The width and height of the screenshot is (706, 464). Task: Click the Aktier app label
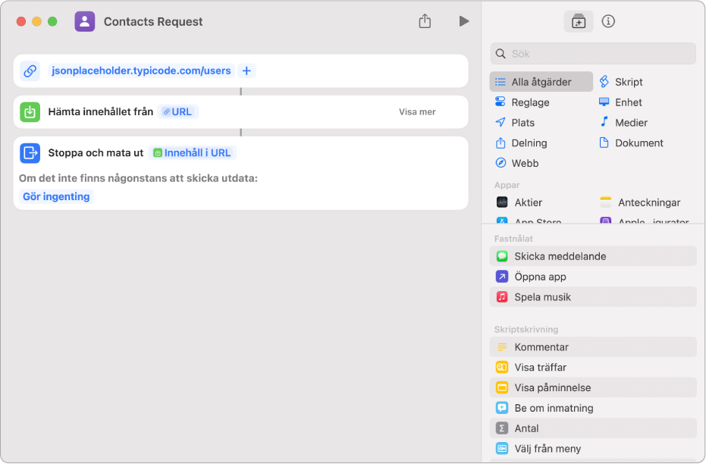528,202
